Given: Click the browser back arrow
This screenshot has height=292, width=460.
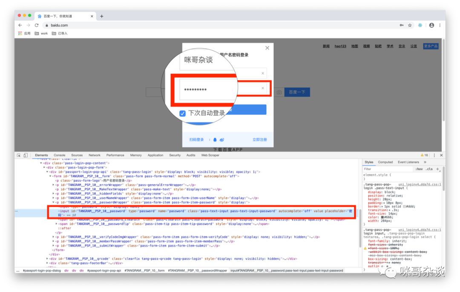Looking at the screenshot, I should (x=20, y=25).
